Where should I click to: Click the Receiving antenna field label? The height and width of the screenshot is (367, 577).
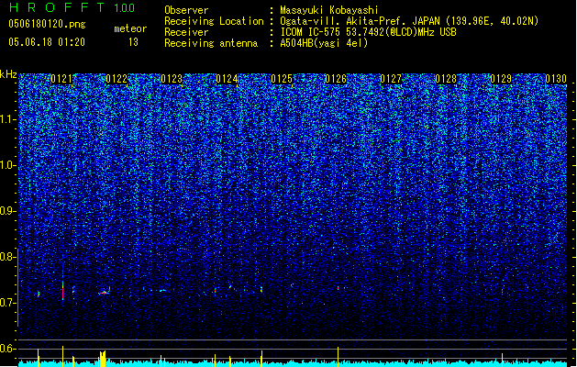211,43
